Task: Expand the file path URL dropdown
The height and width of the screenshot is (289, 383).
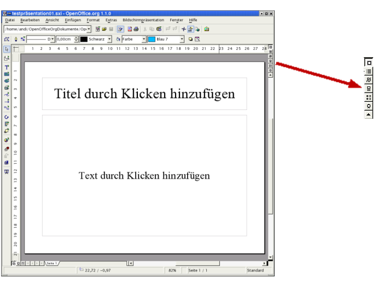Action: pyautogui.click(x=89, y=29)
